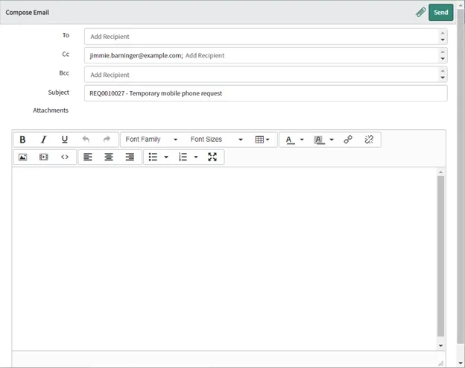Click the insert link icon
Screen dimensions: 465x368
(x=348, y=140)
